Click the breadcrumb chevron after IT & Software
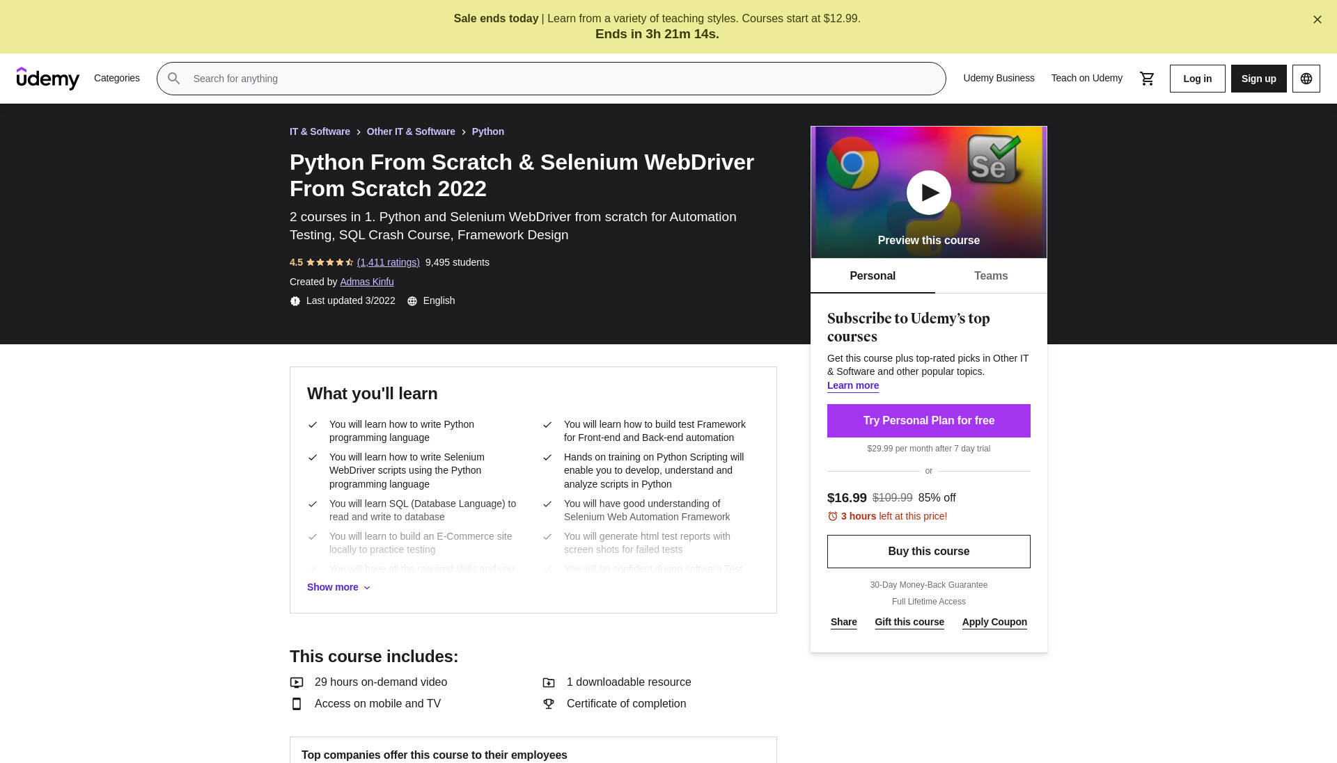Screen dimensions: 1337x763 359,132
